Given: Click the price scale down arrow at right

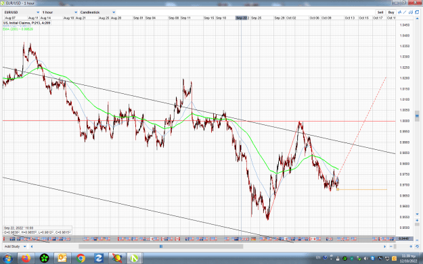Looking at the screenshot, I should click(417, 214).
